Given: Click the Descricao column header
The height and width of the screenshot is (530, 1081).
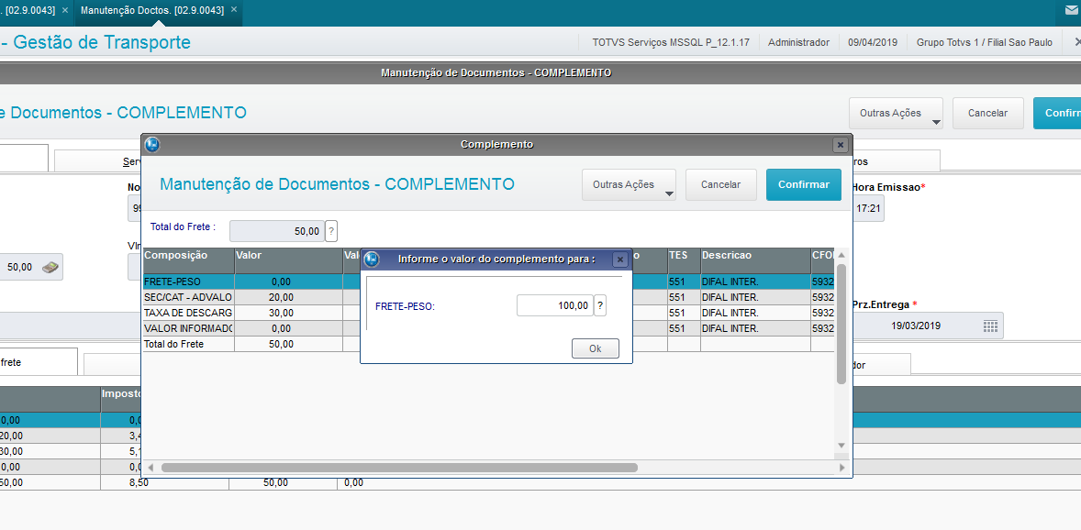Looking at the screenshot, I should pyautogui.click(x=755, y=260).
